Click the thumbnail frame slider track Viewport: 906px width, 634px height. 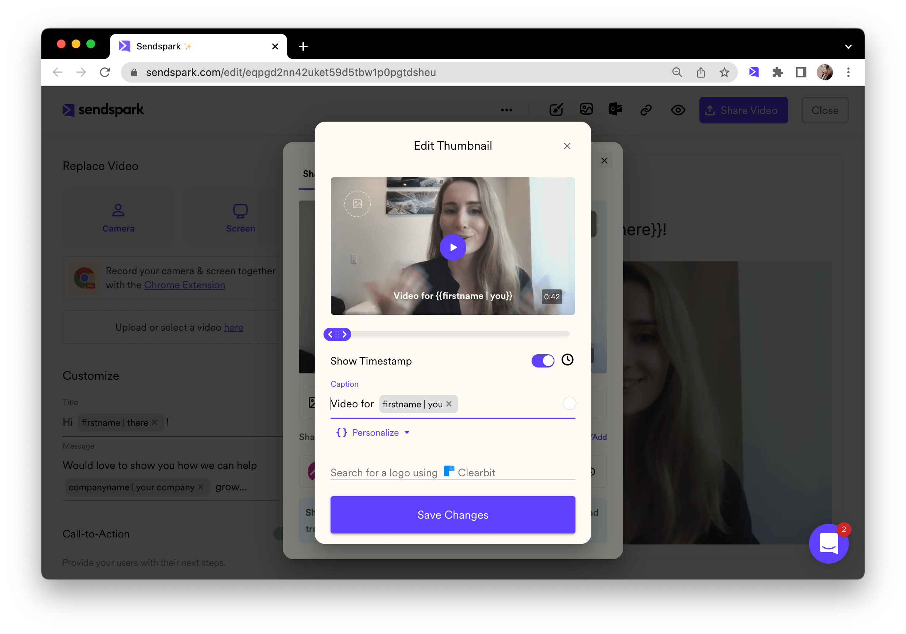point(460,334)
